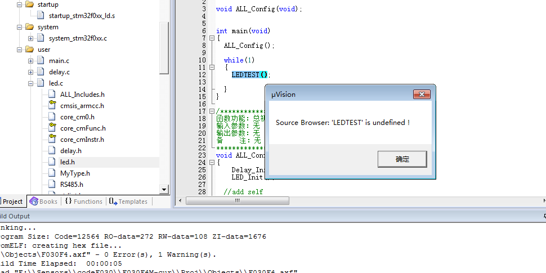
Task: Click the editor horizontal scrollbar thumb
Action: [238, 200]
